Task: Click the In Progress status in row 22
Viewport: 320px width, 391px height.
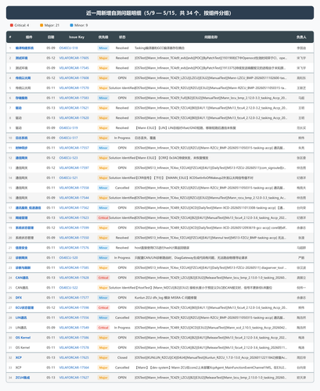Action: click(x=122, y=258)
